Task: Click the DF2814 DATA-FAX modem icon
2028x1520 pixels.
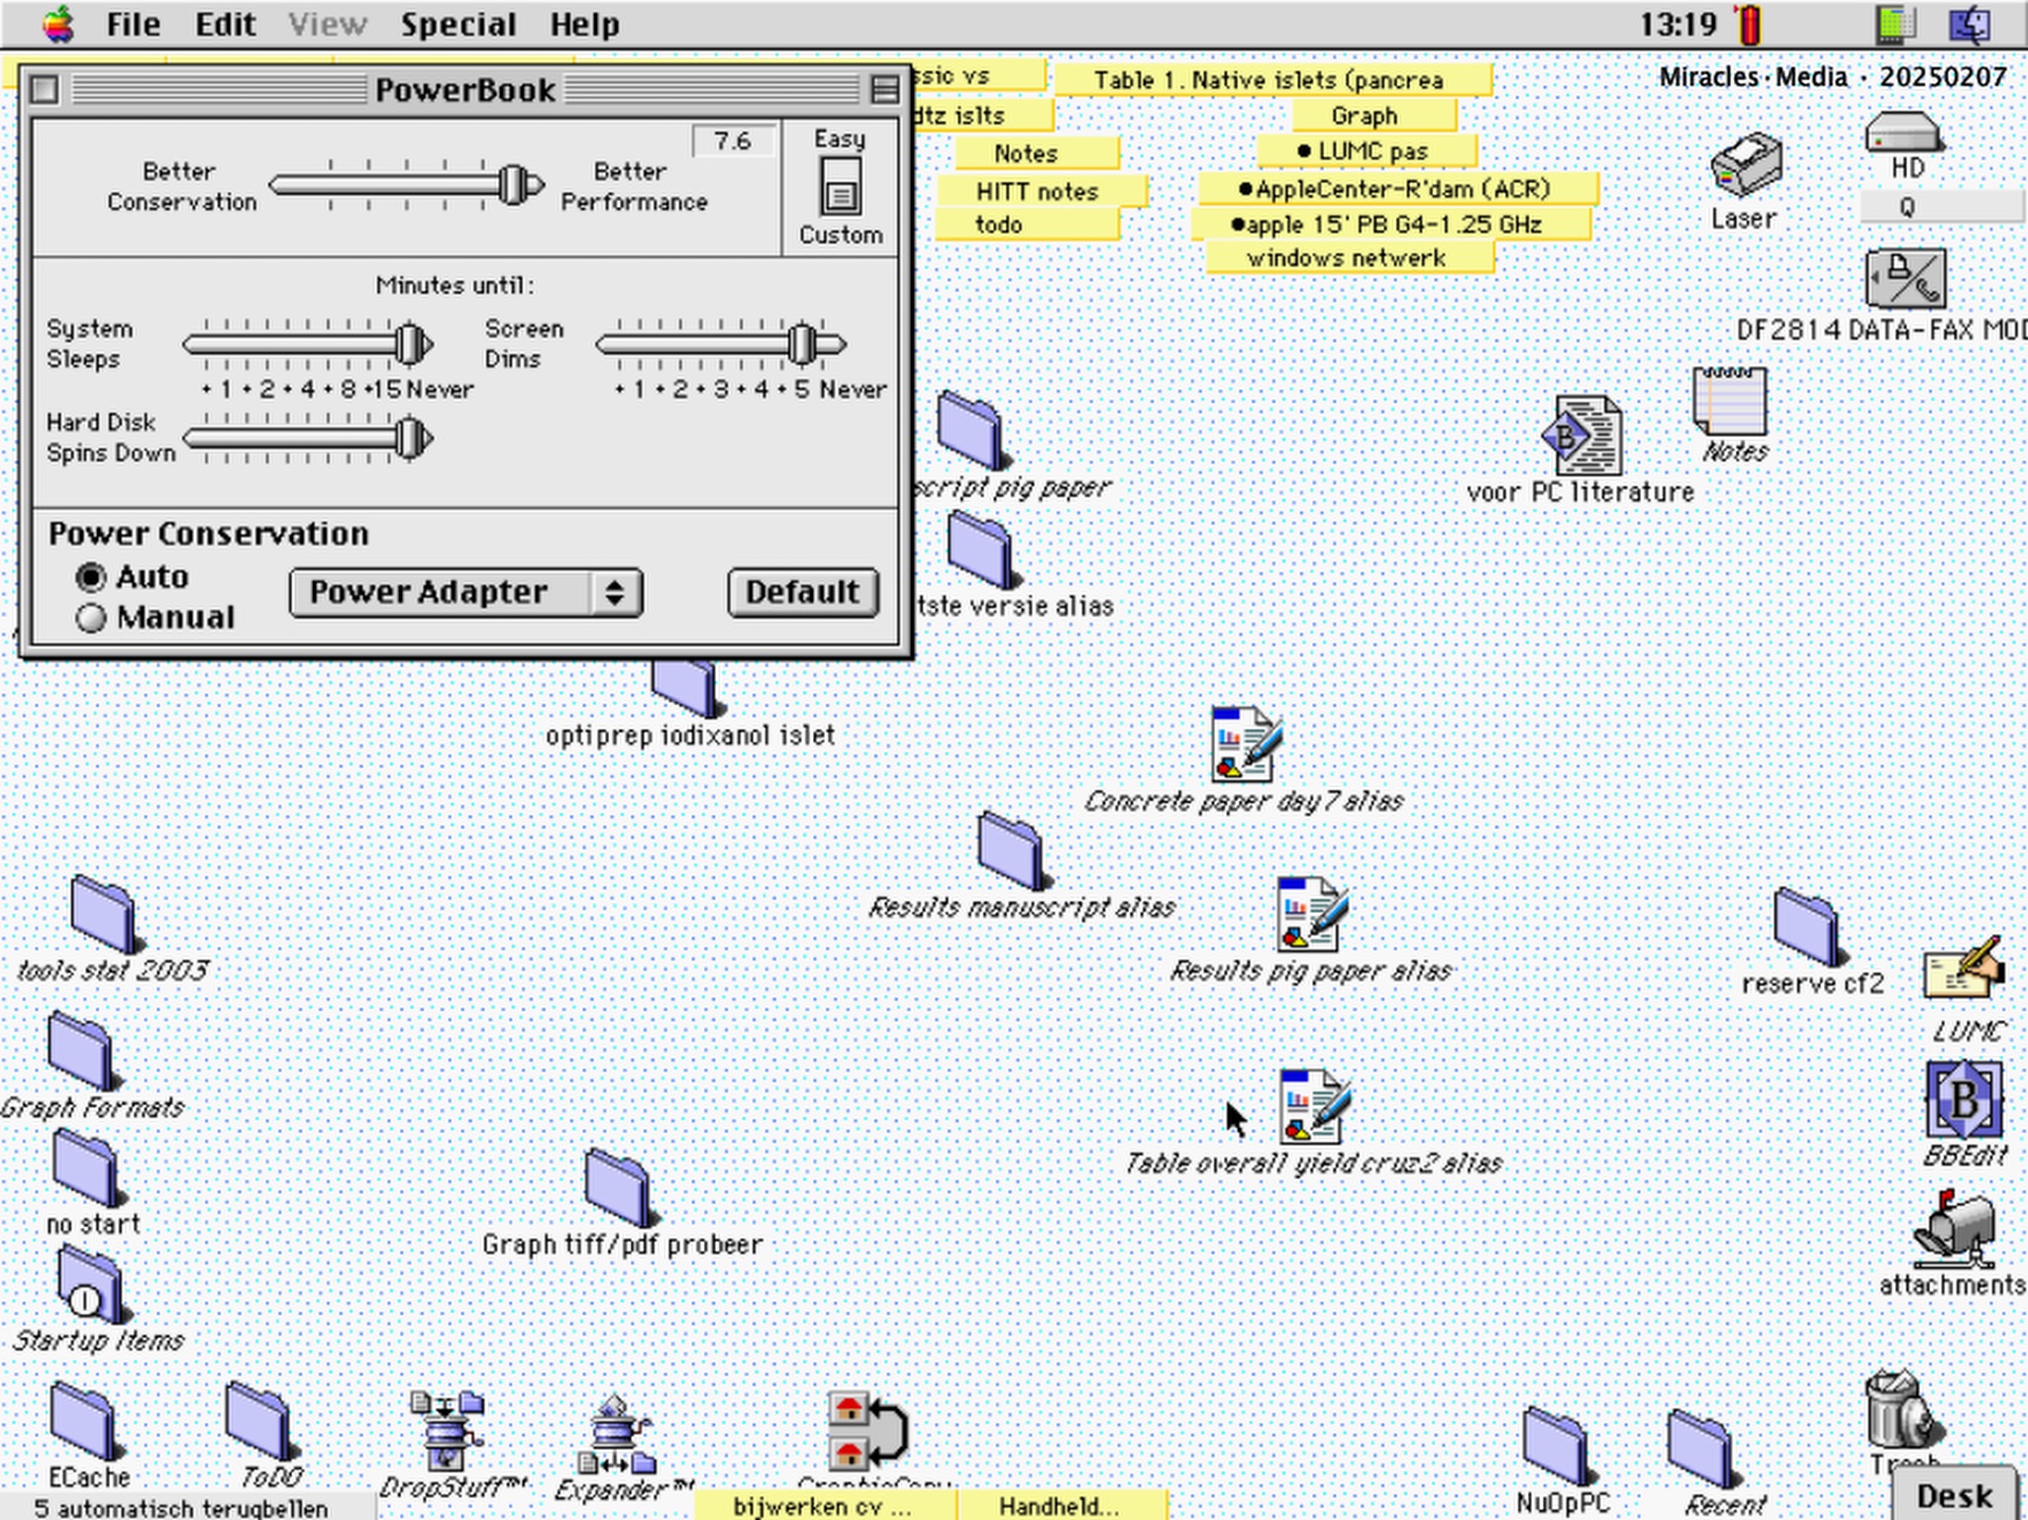Action: [x=1905, y=279]
